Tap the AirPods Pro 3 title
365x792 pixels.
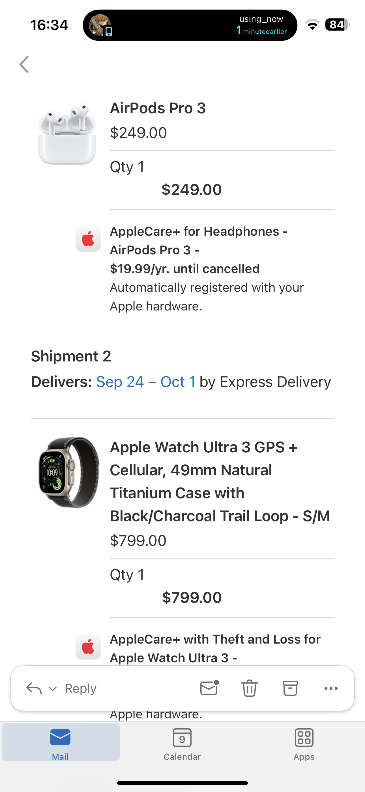[x=158, y=108]
